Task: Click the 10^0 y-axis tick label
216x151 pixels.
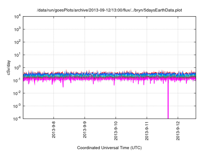Action: click(18, 68)
